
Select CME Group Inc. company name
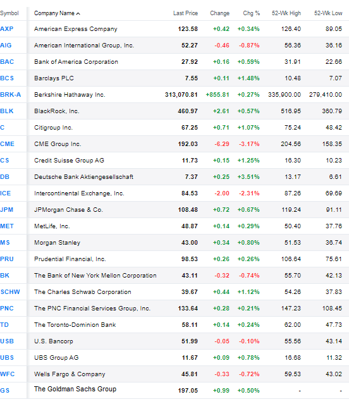click(x=58, y=144)
